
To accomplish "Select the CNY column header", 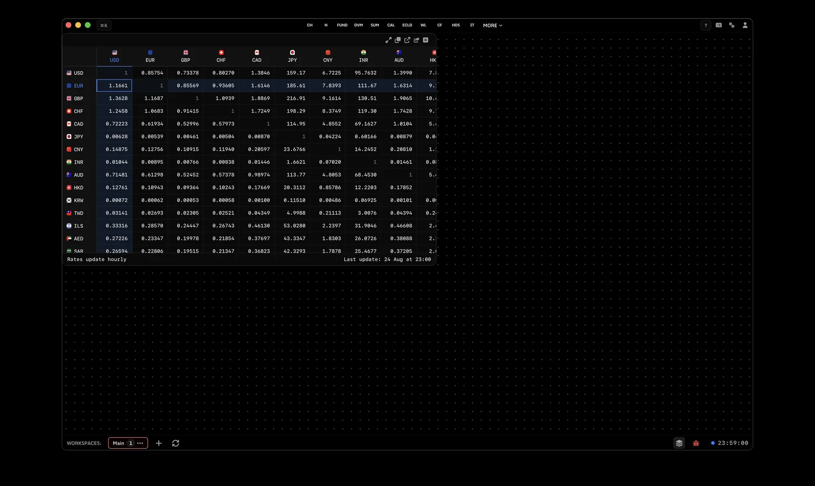I will (328, 57).
